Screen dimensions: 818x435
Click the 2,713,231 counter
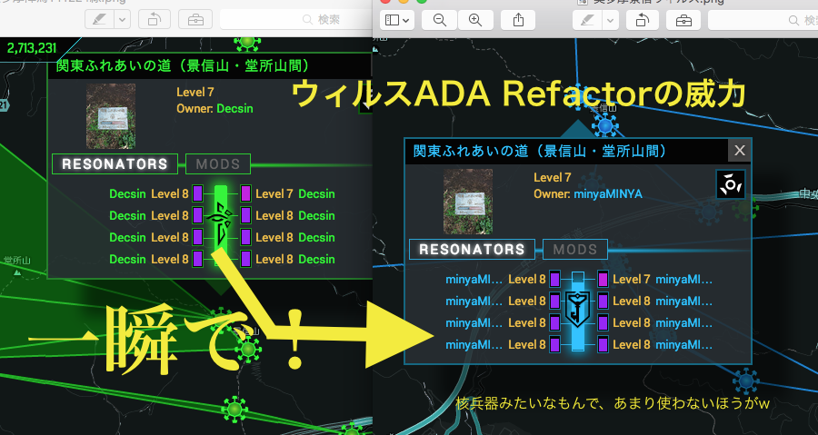click(x=32, y=48)
